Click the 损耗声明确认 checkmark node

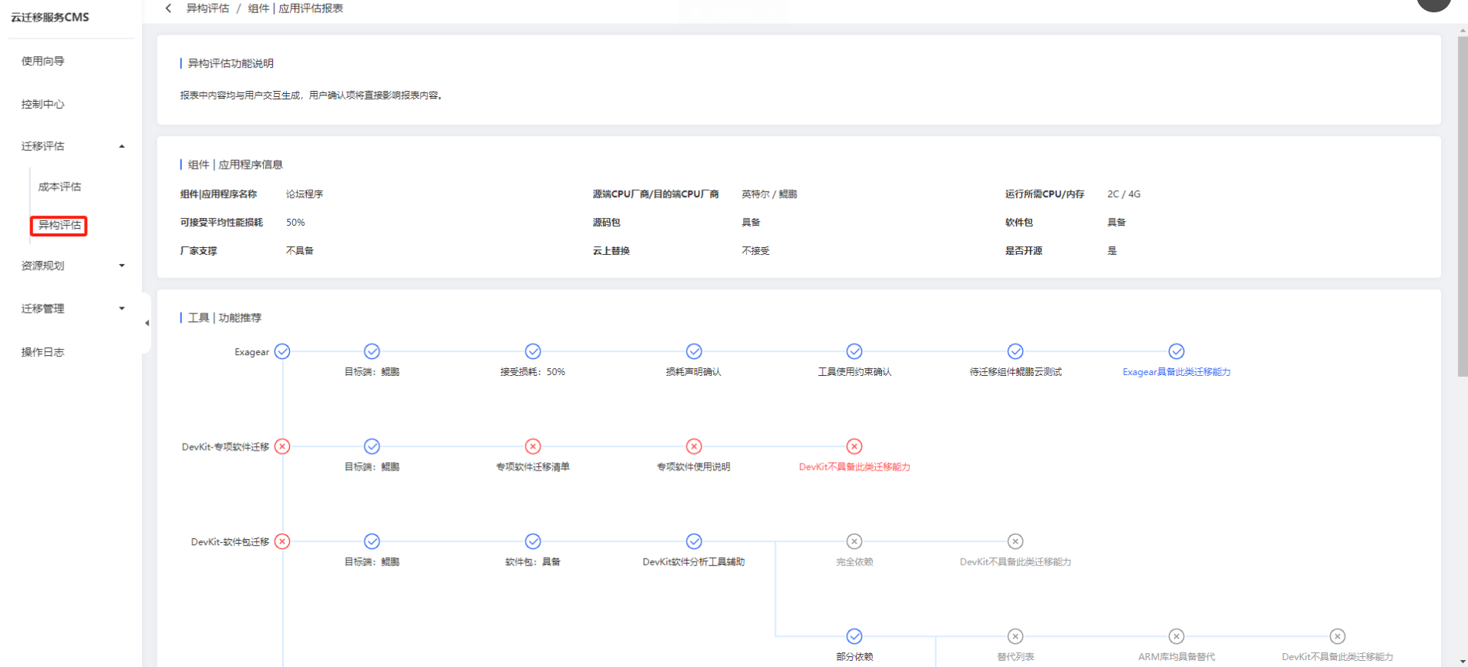pos(694,351)
